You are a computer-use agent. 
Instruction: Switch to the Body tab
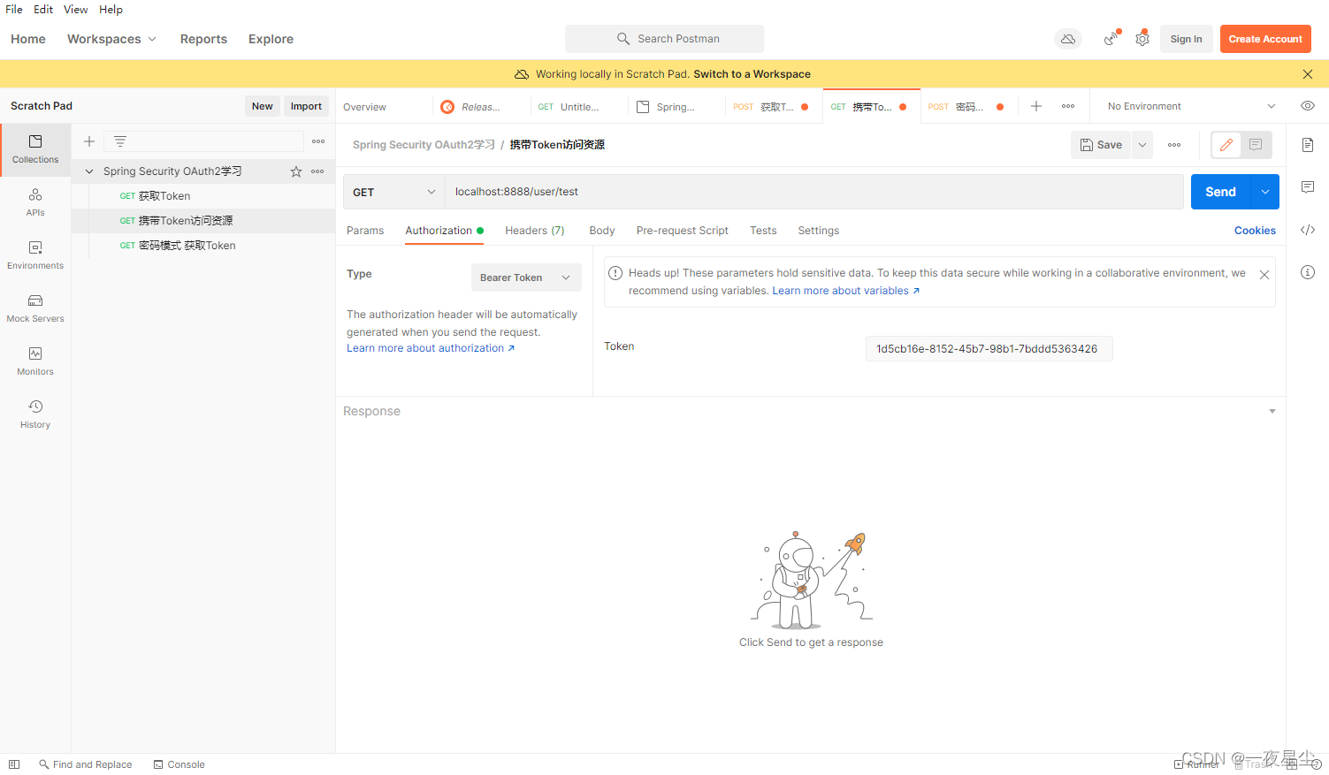click(x=602, y=231)
